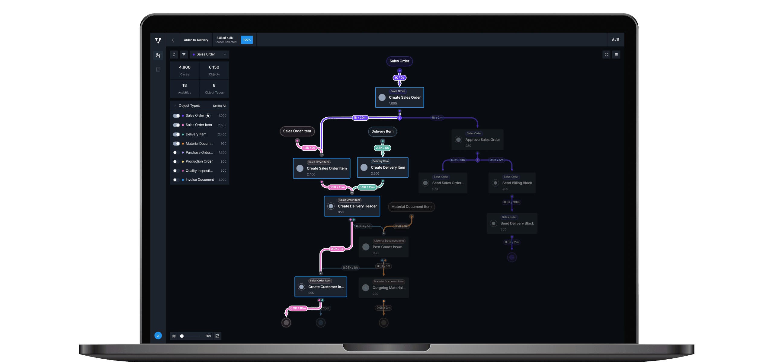The width and height of the screenshot is (773, 362).
Task: Click the Select All link
Action: pos(219,106)
